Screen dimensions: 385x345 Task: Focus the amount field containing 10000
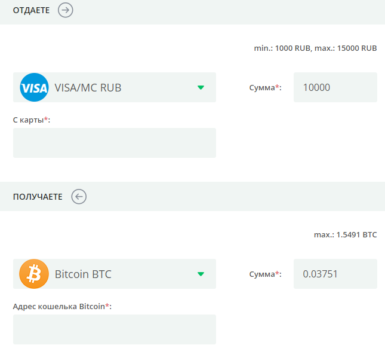point(335,88)
